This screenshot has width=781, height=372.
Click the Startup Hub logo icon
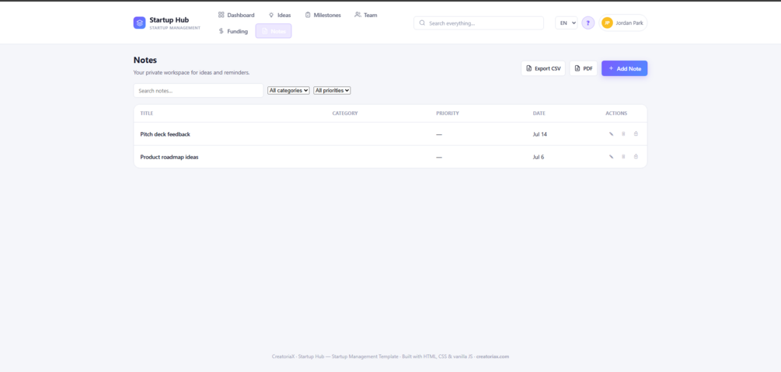point(139,23)
